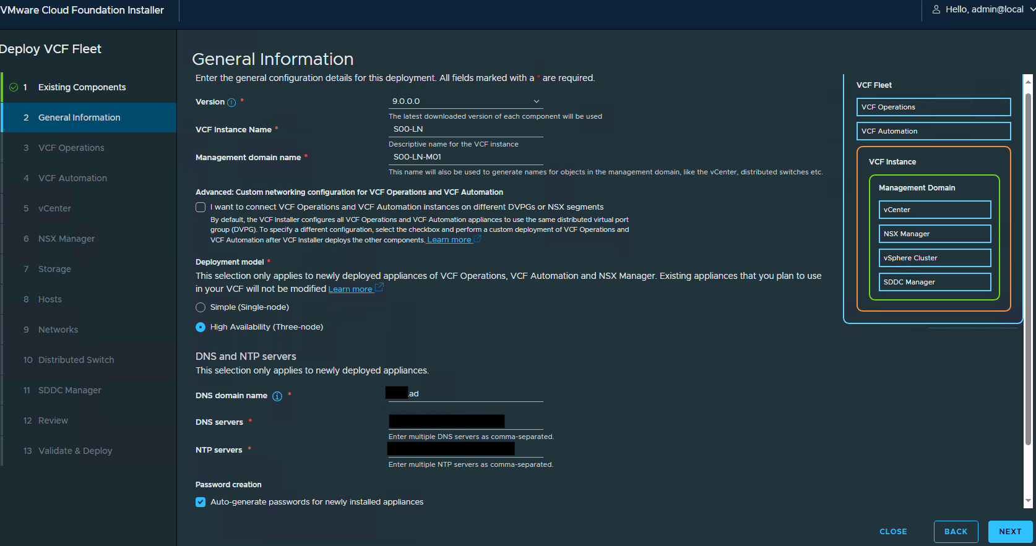Viewport: 1036px width, 546px height.
Task: Click the NTP servers input field
Action: (x=466, y=450)
